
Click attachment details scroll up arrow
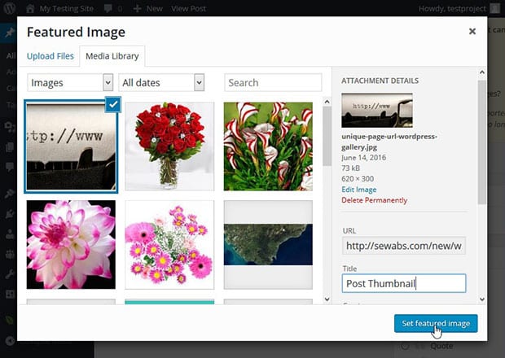tap(482, 72)
